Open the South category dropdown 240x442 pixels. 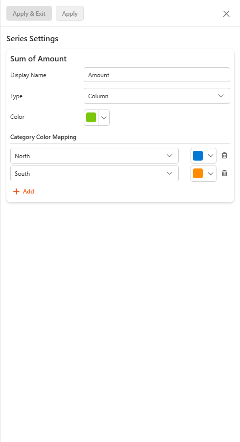(95, 173)
